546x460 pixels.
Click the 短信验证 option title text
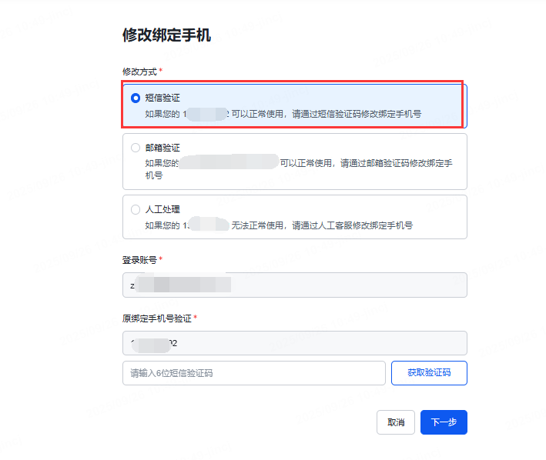coord(162,98)
